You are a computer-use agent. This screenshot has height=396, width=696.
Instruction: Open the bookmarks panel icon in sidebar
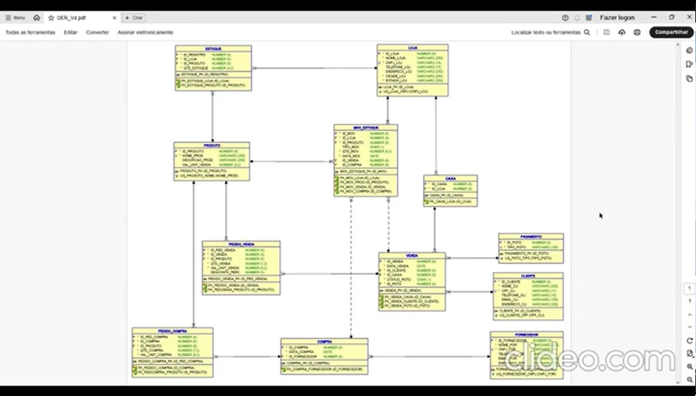click(689, 64)
